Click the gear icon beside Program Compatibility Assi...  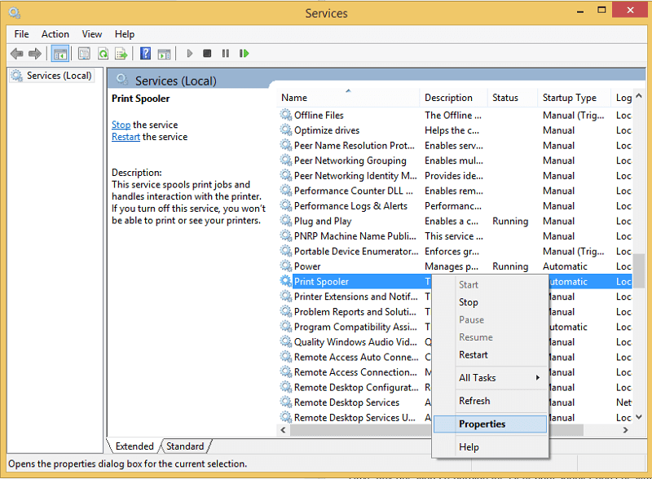286,327
